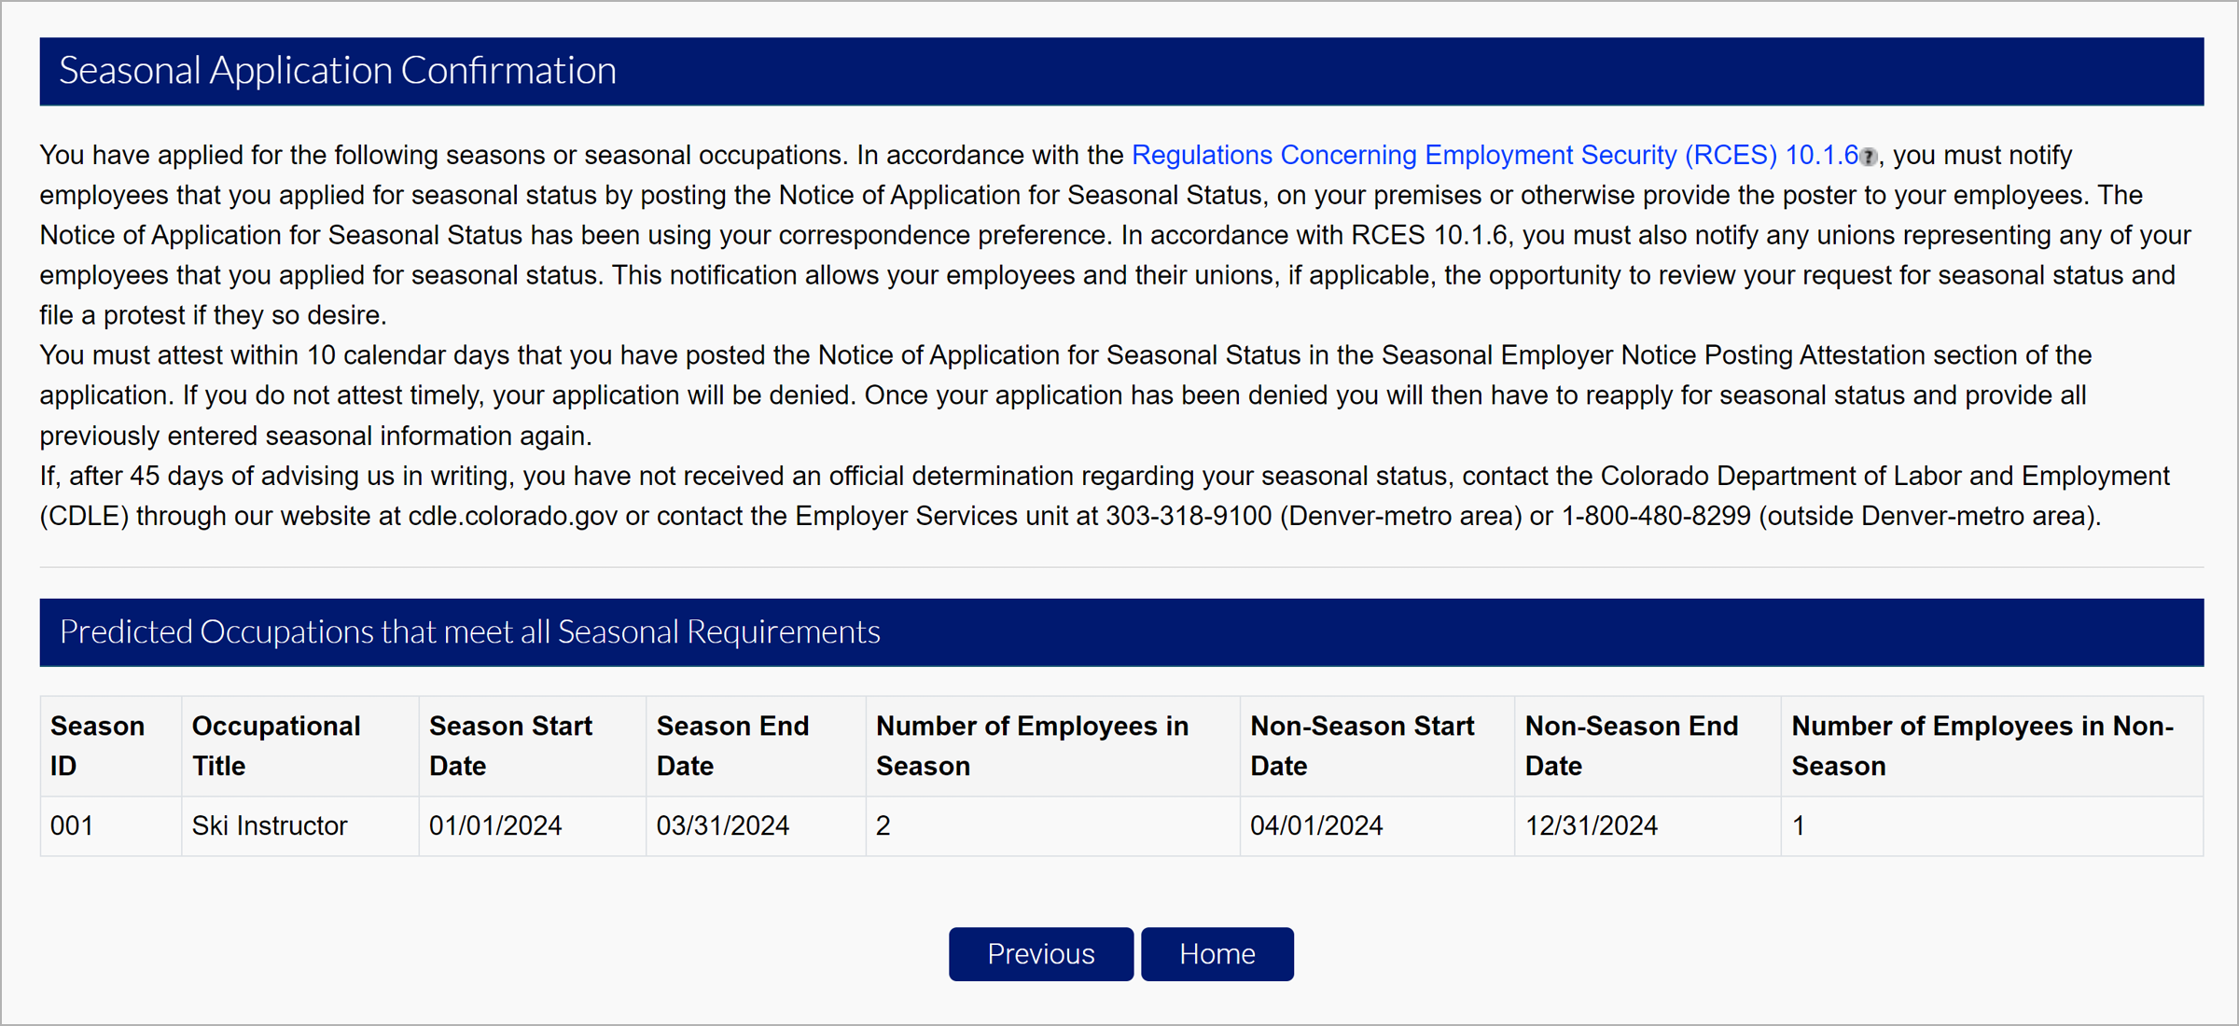Viewport: 2239px width, 1026px height.
Task: Select the Number of Employees in Season header
Action: click(1032, 745)
